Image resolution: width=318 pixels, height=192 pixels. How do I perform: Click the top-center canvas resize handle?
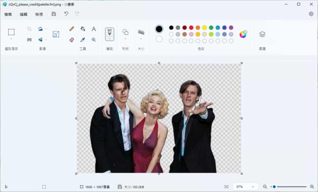[x=159, y=63]
